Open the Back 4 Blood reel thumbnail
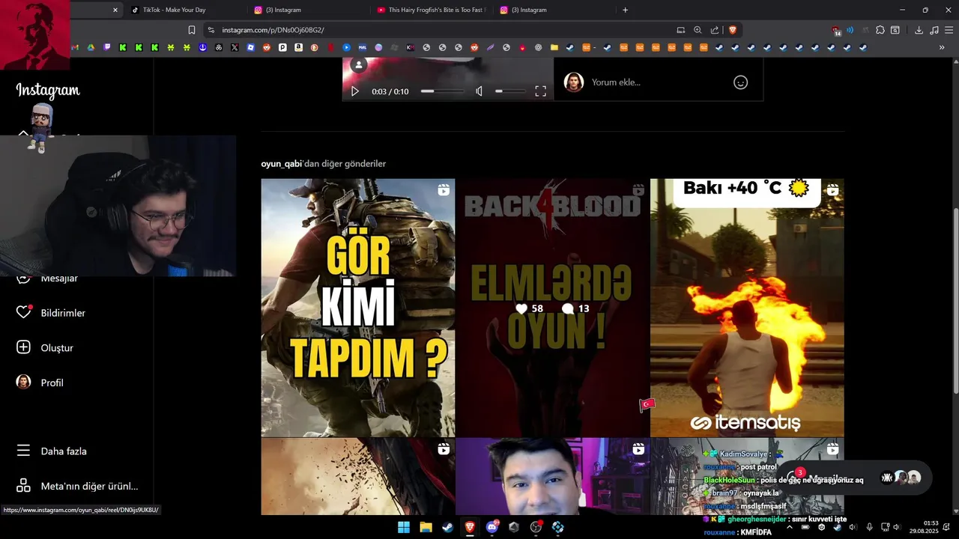959x539 pixels. [553, 308]
